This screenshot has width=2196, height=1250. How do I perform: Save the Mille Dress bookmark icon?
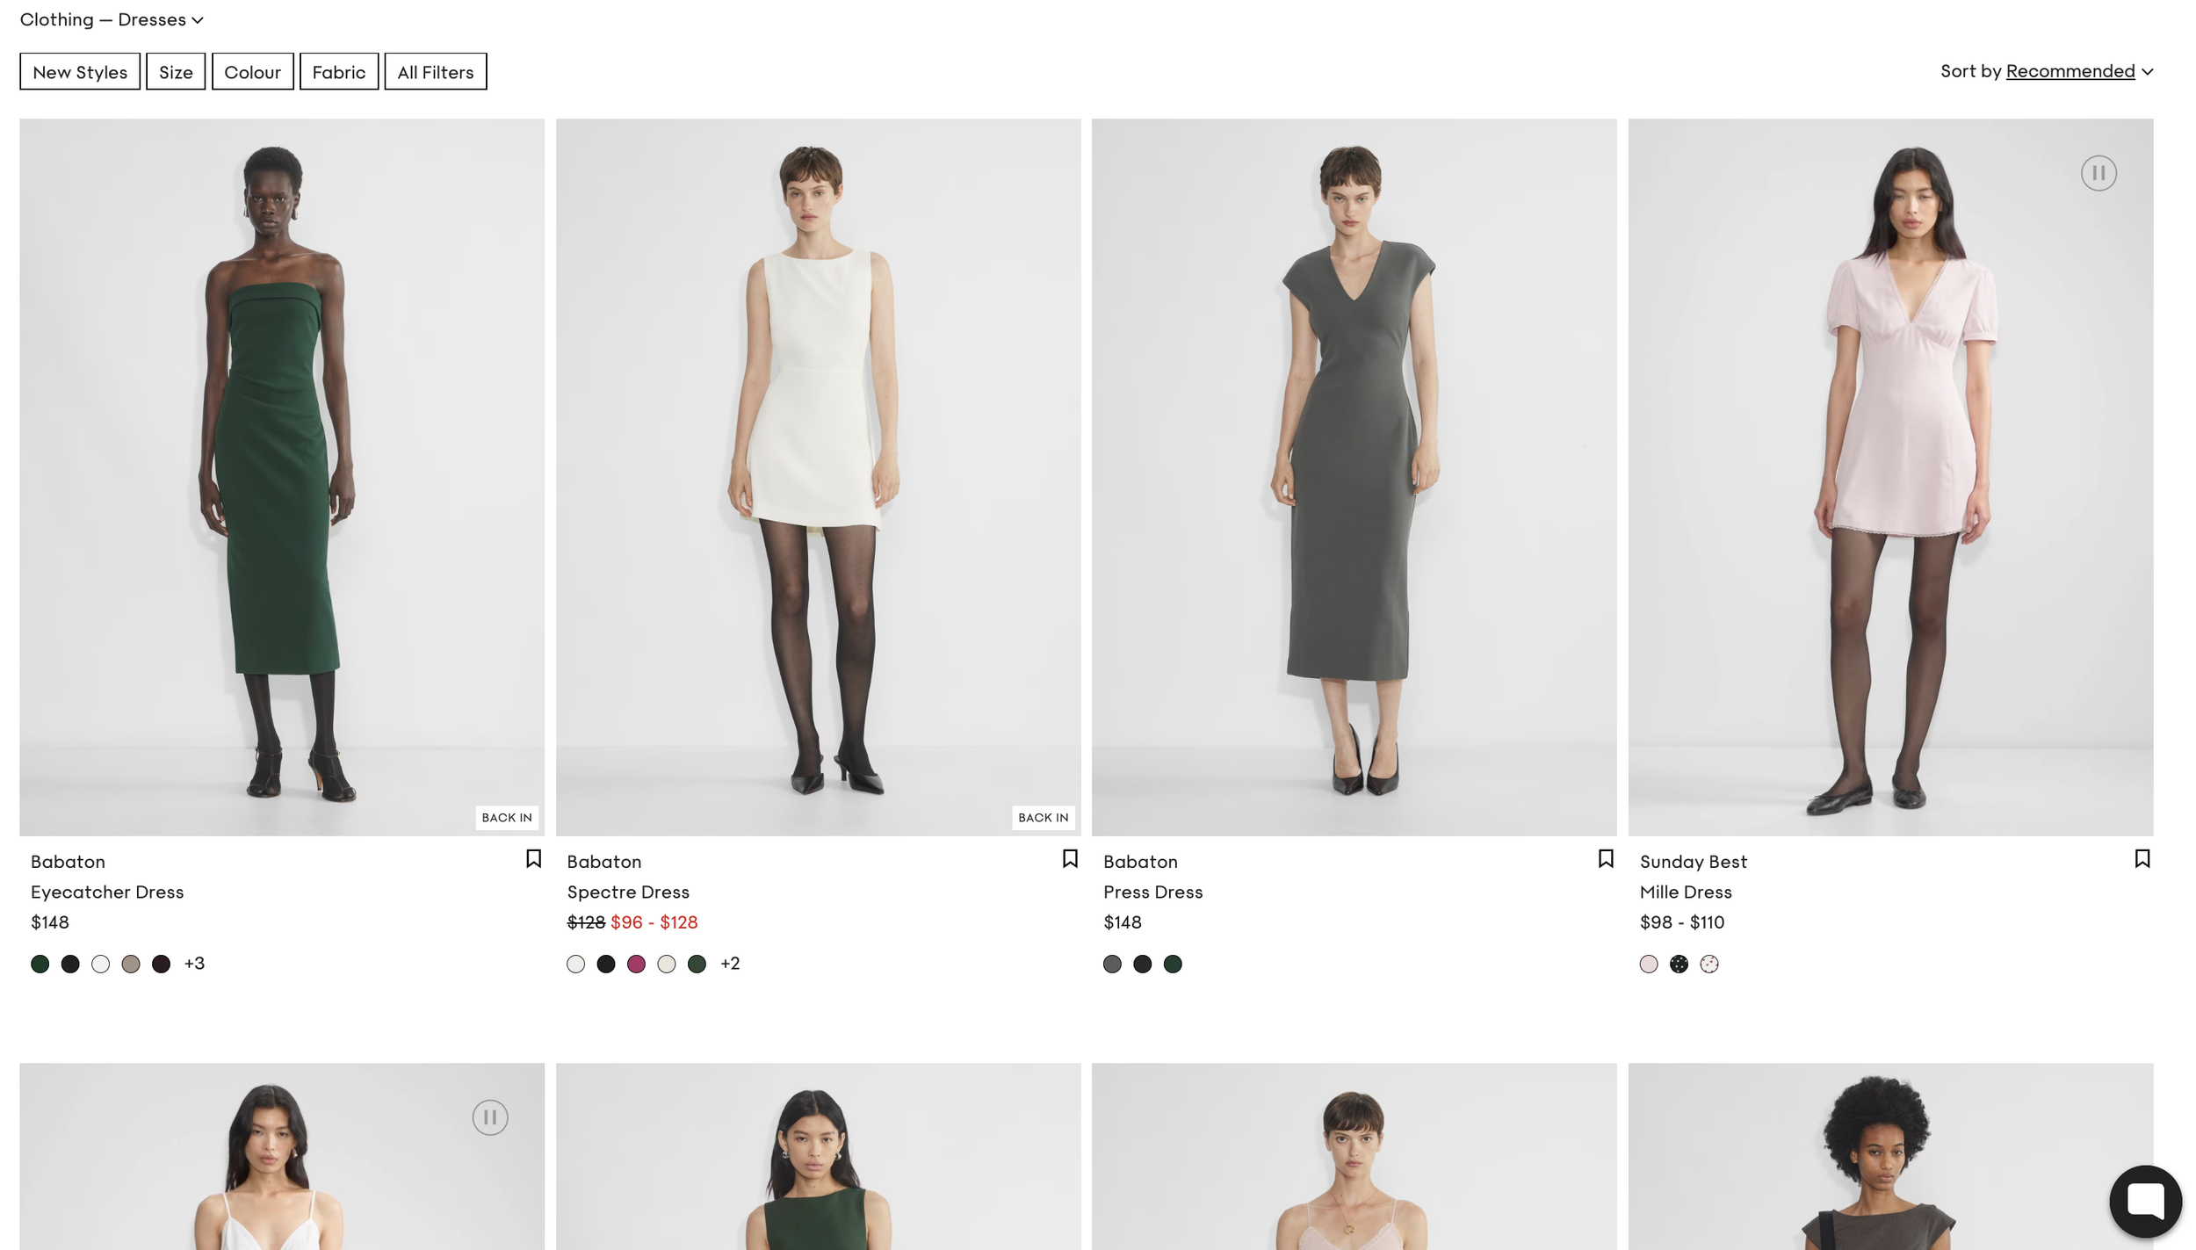2142,858
